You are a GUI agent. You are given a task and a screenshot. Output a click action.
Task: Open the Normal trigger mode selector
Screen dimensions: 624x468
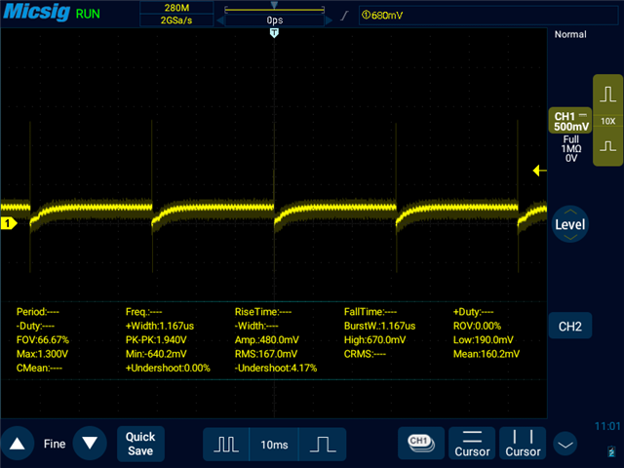(x=570, y=35)
